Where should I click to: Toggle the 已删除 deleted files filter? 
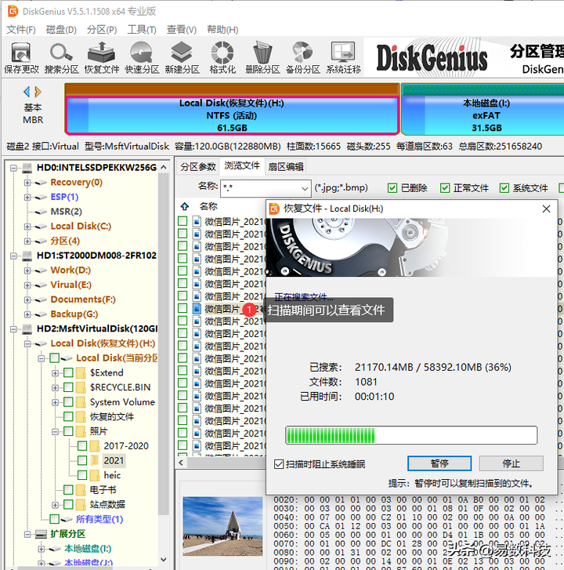pyautogui.click(x=392, y=188)
